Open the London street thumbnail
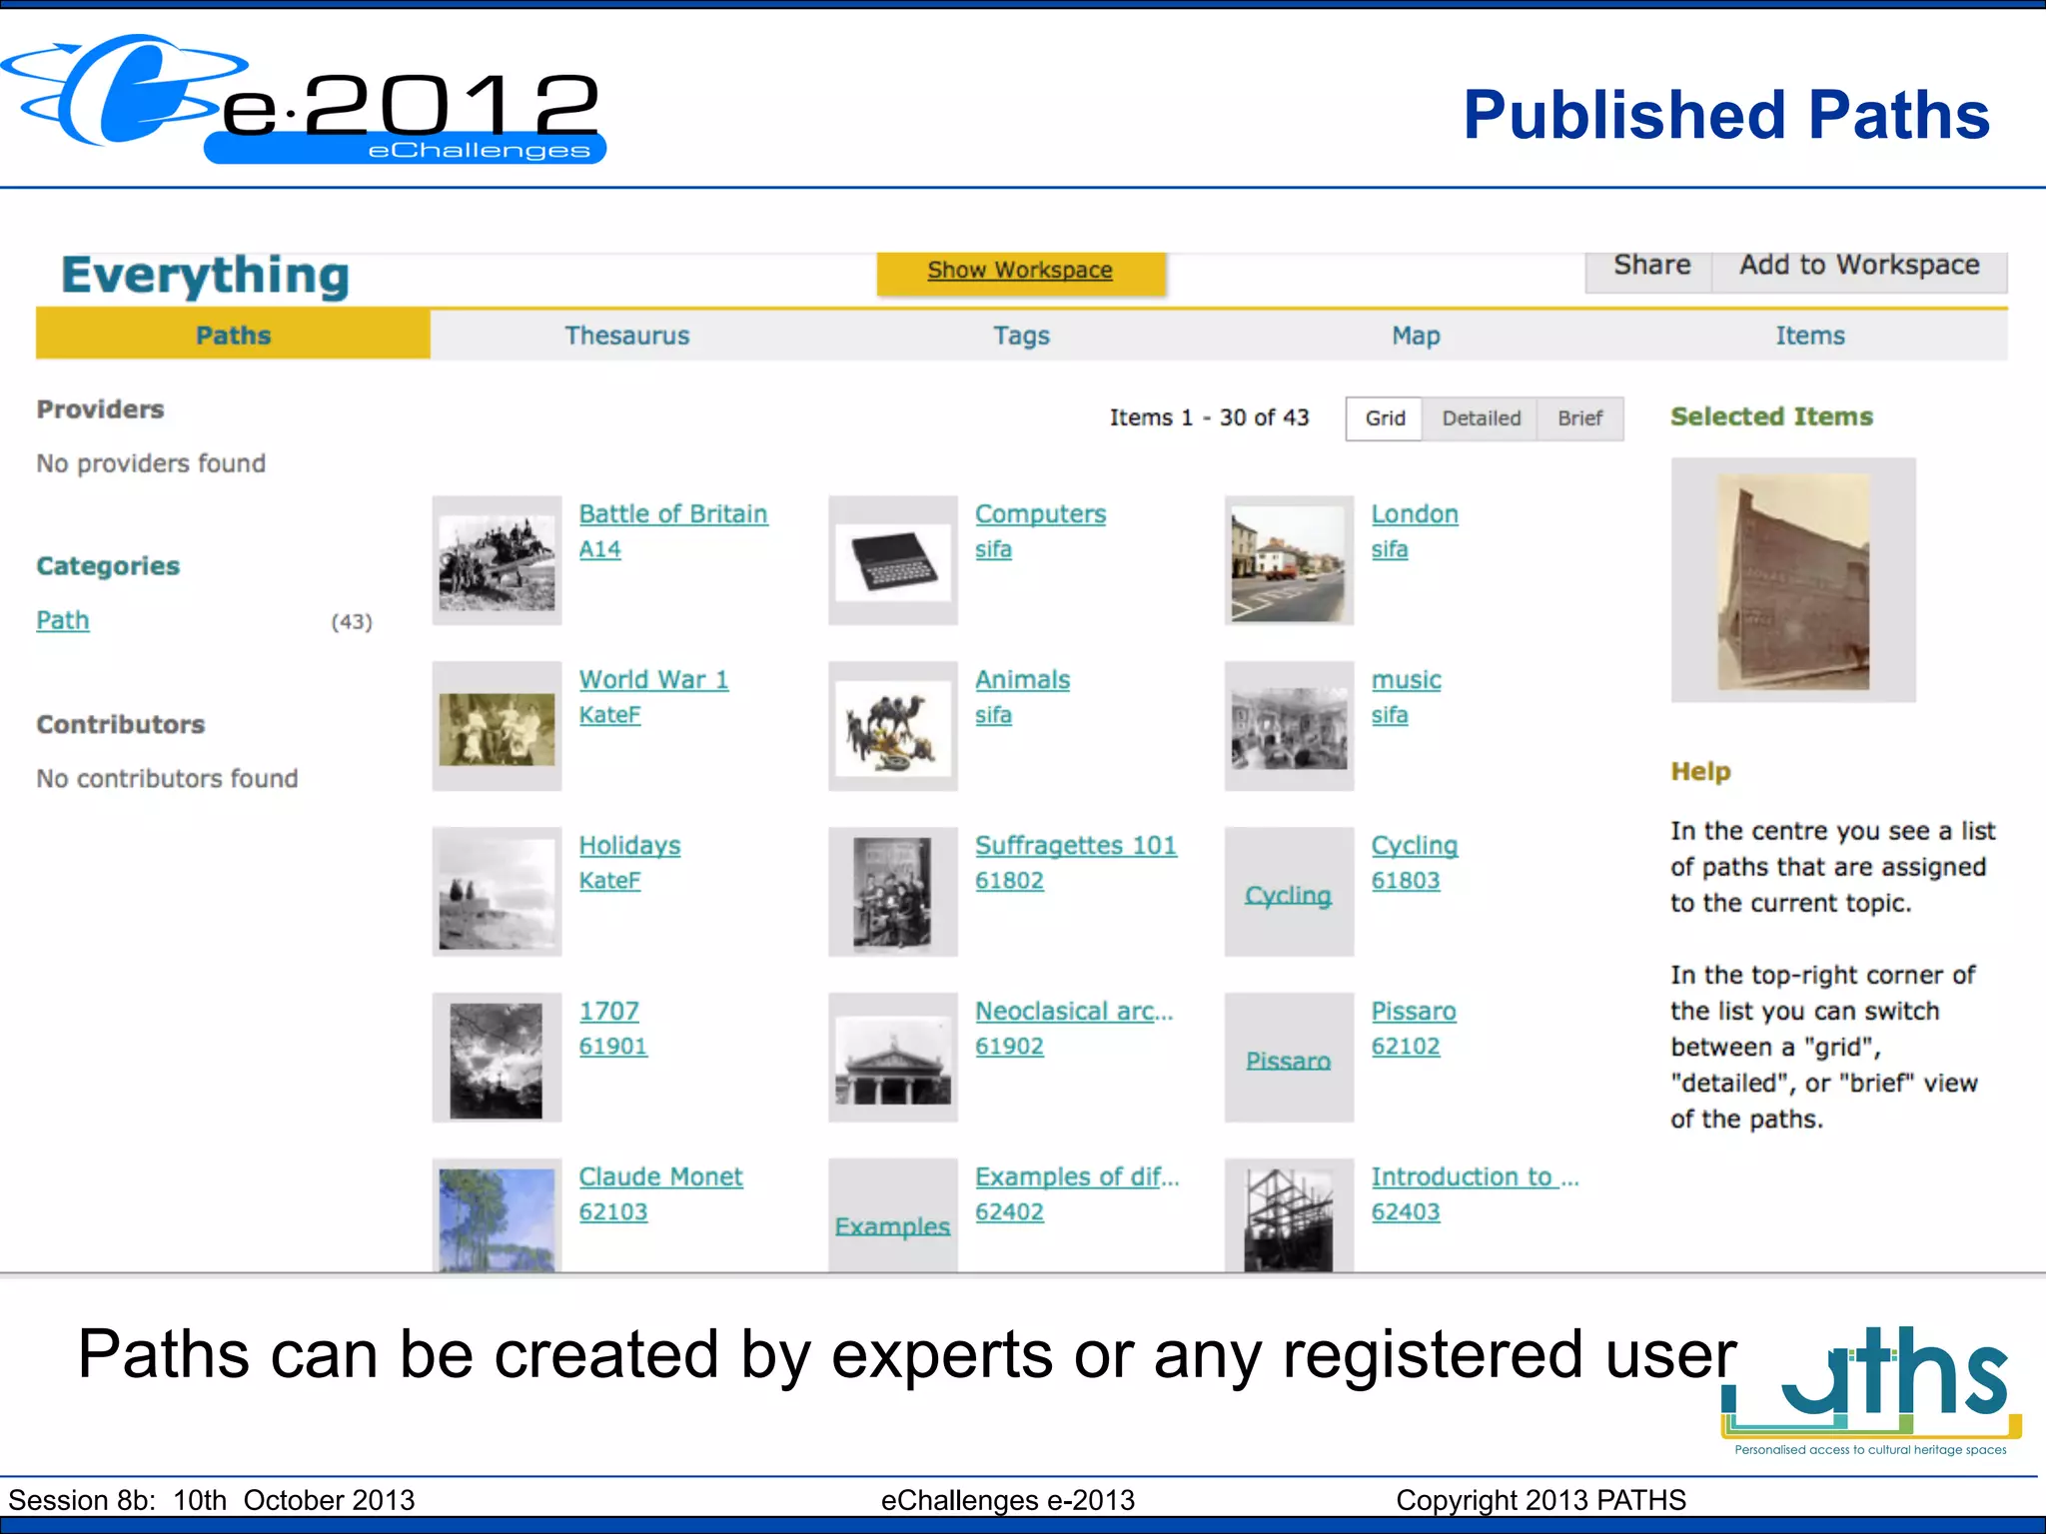This screenshot has width=2046, height=1534. 1288,561
